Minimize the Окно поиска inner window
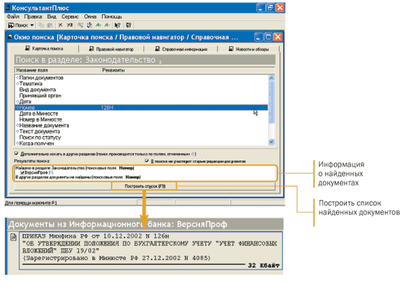The height and width of the screenshot is (294, 404). pos(259,38)
